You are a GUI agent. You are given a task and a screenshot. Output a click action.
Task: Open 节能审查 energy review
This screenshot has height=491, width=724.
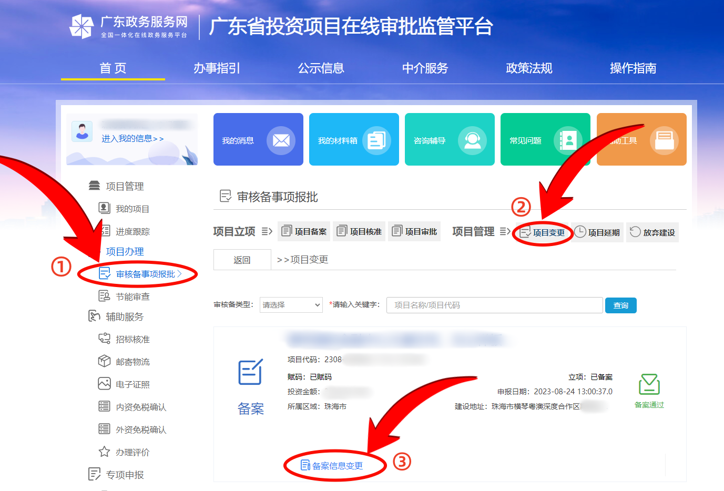pos(130,295)
